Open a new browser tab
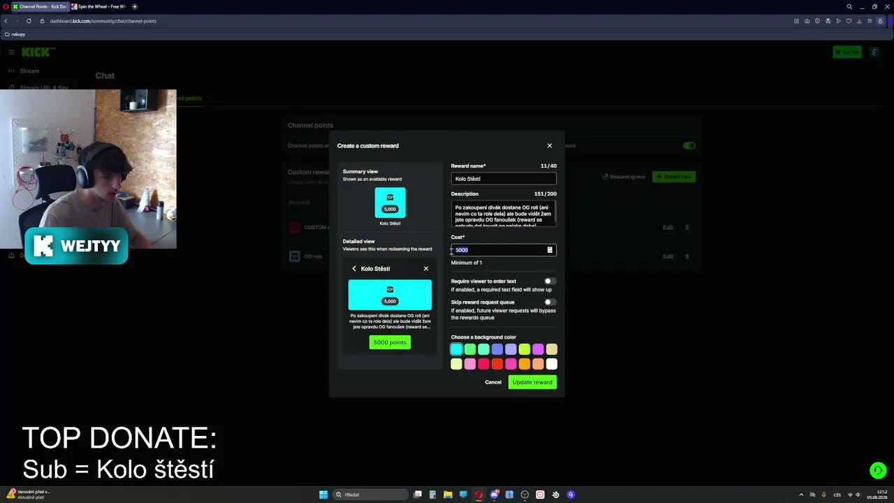 pos(135,6)
